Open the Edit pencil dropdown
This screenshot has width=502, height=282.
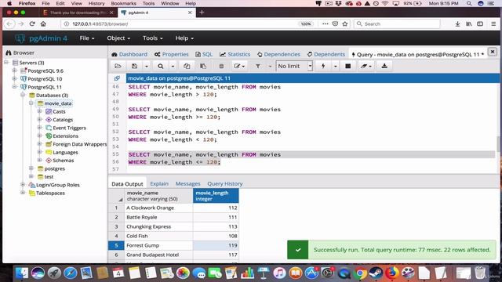(x=239, y=66)
